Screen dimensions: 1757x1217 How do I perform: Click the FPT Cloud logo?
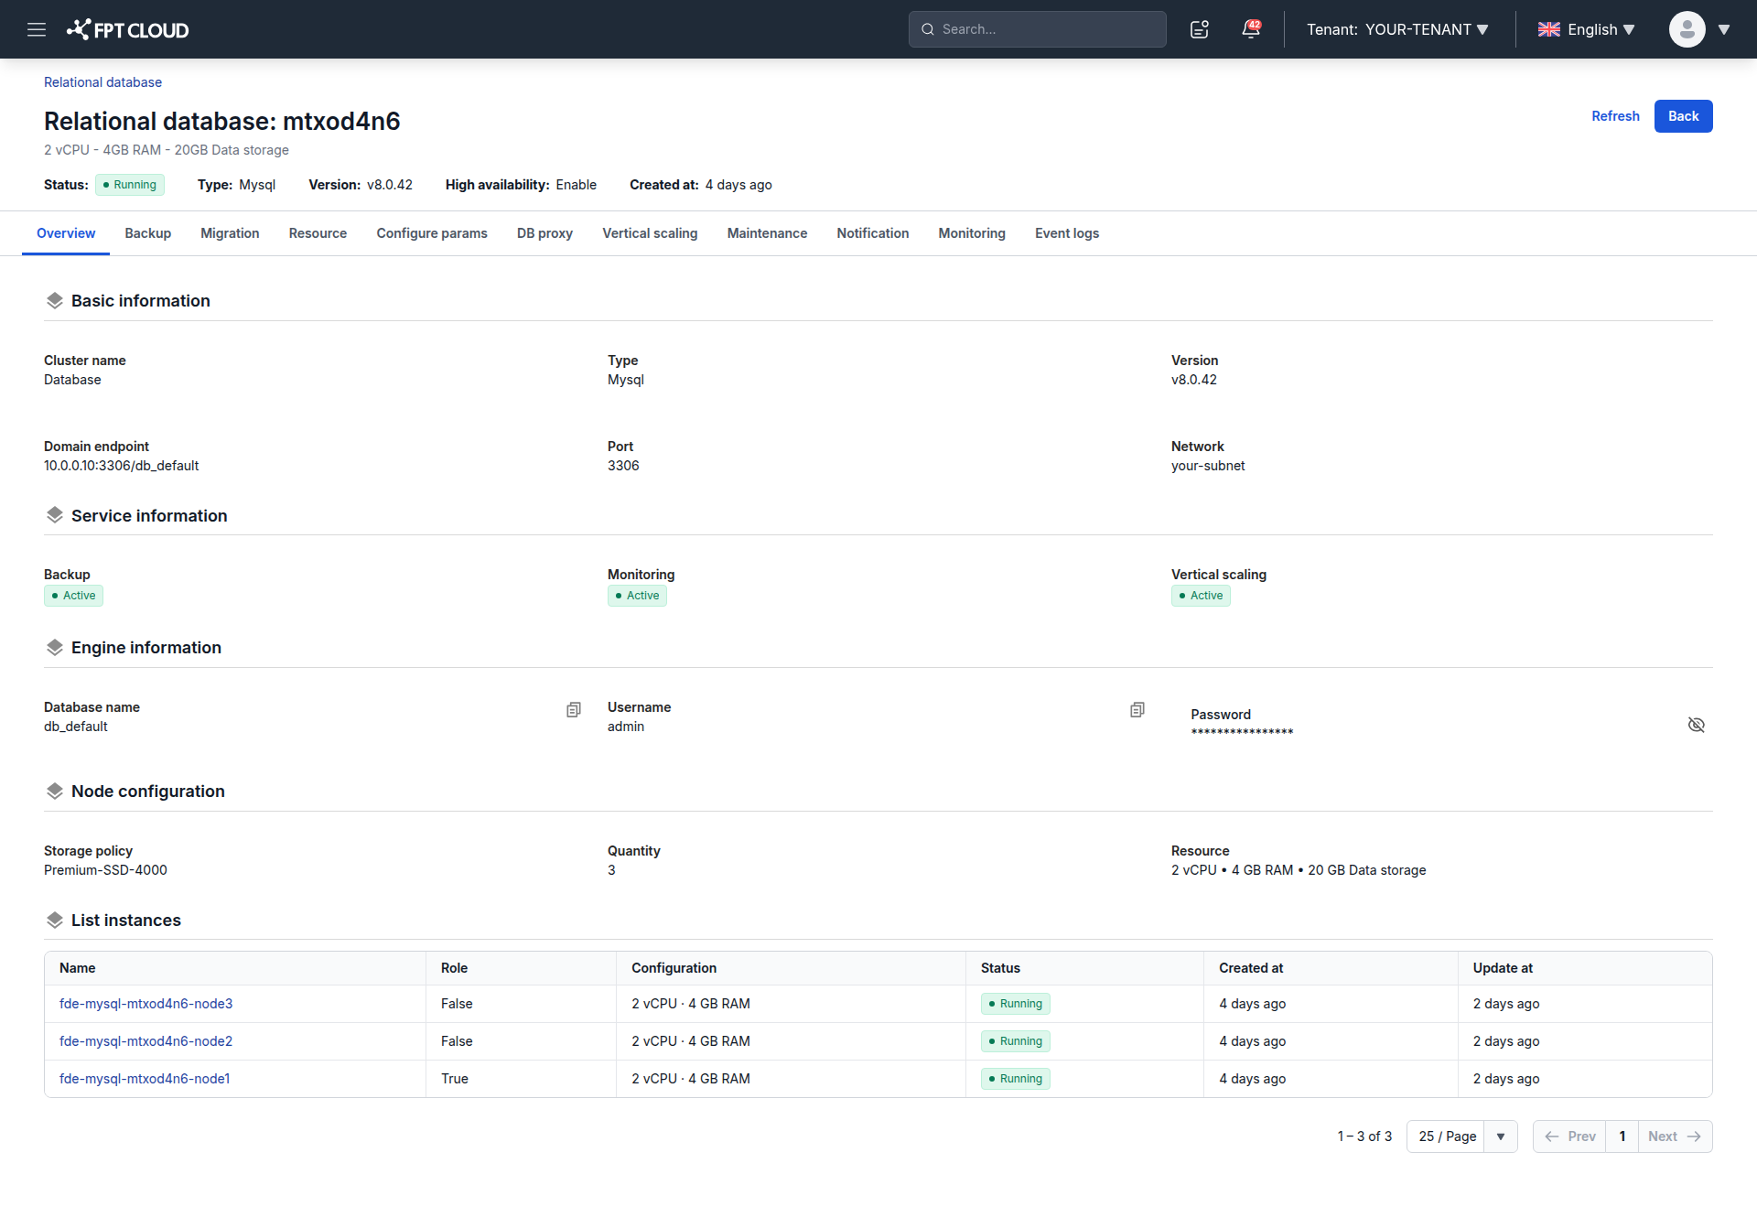click(x=127, y=29)
